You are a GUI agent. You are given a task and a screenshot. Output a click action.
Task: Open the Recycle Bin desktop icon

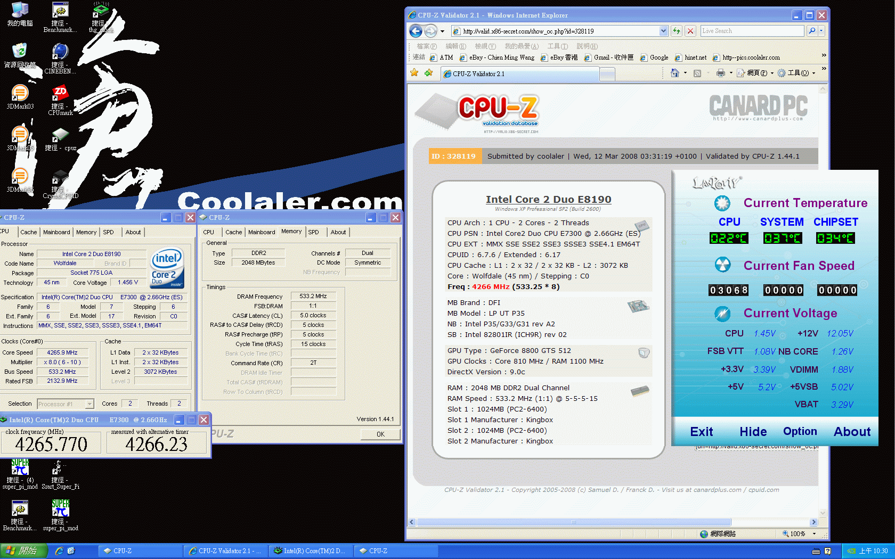click(x=20, y=55)
